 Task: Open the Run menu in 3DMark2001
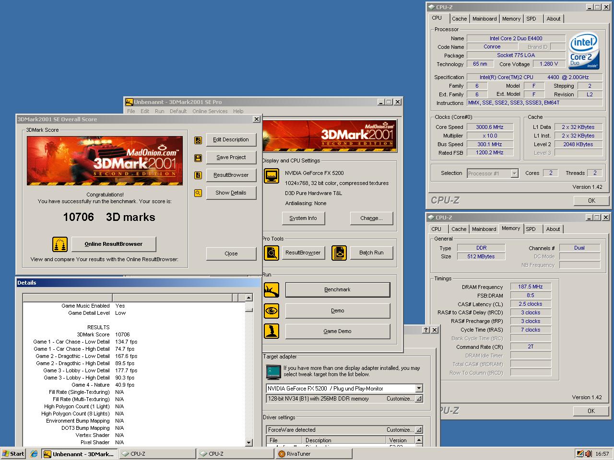[160, 111]
